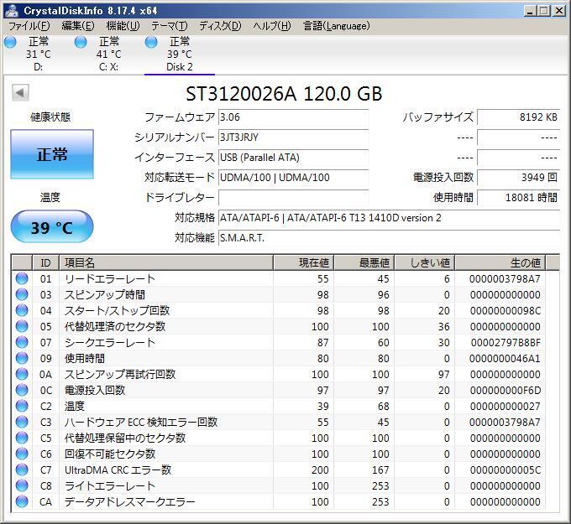Click the 39 °C temperature button
This screenshot has width=571, height=524.
pyautogui.click(x=52, y=227)
